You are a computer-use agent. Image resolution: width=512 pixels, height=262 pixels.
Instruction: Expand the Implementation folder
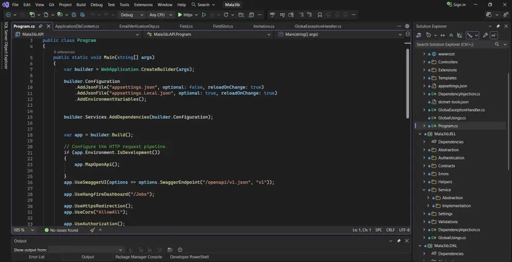click(x=428, y=206)
